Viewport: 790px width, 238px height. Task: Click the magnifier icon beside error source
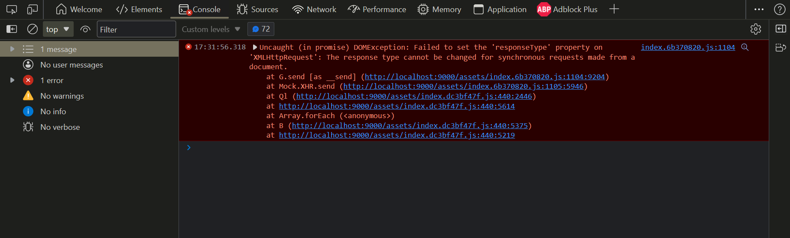(745, 47)
